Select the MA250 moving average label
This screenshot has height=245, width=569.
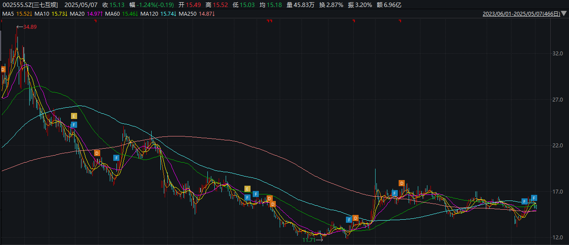(x=187, y=14)
